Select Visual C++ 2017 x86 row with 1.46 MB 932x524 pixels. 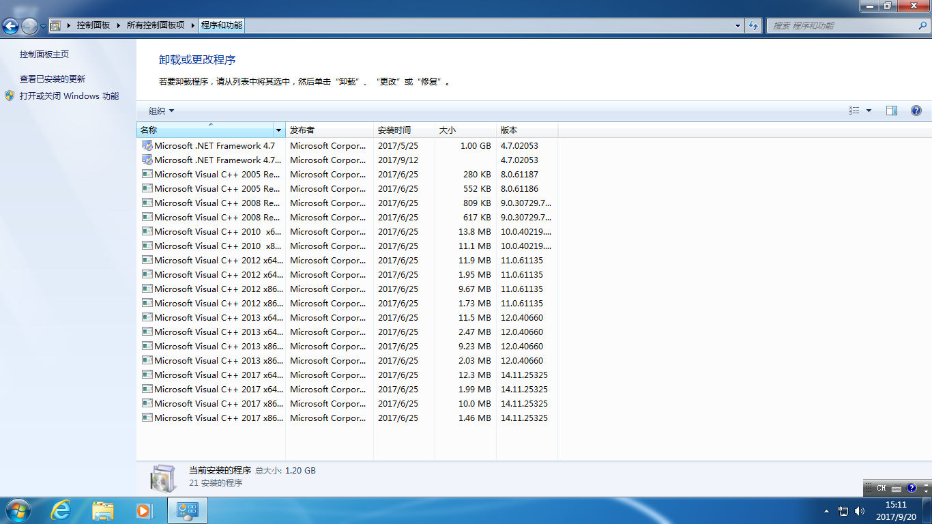347,418
